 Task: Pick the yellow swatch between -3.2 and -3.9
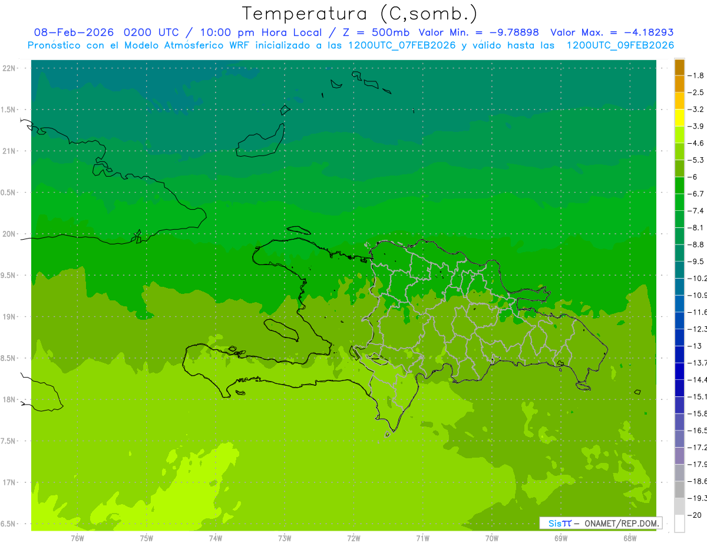click(679, 118)
